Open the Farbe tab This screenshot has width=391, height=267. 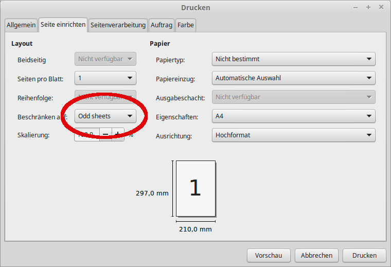(186, 25)
